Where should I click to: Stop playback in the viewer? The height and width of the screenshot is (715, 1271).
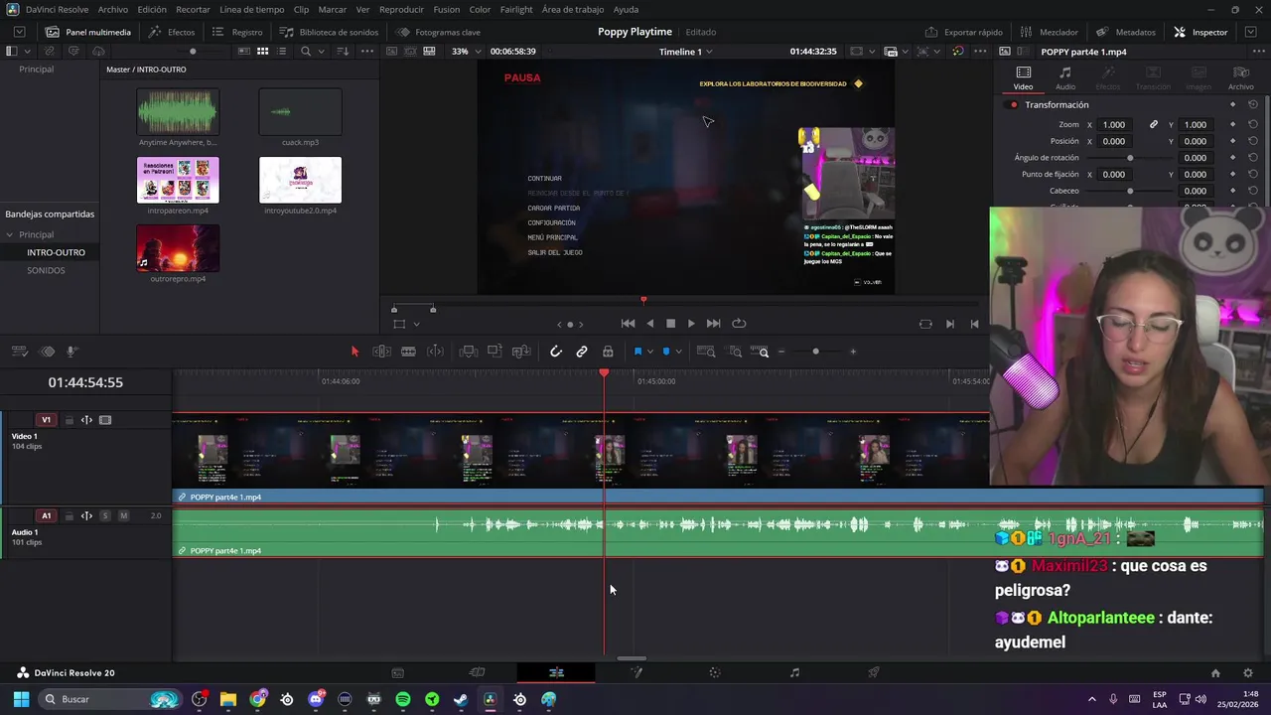coord(670,324)
